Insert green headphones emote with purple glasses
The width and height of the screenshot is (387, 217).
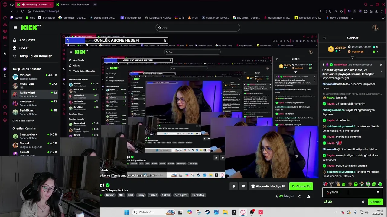[x=368, y=184]
